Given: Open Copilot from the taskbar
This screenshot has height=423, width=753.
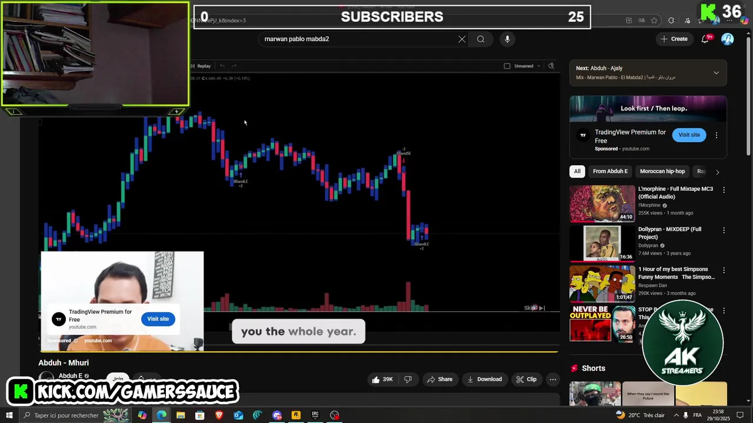Looking at the screenshot, I should click(x=142, y=415).
